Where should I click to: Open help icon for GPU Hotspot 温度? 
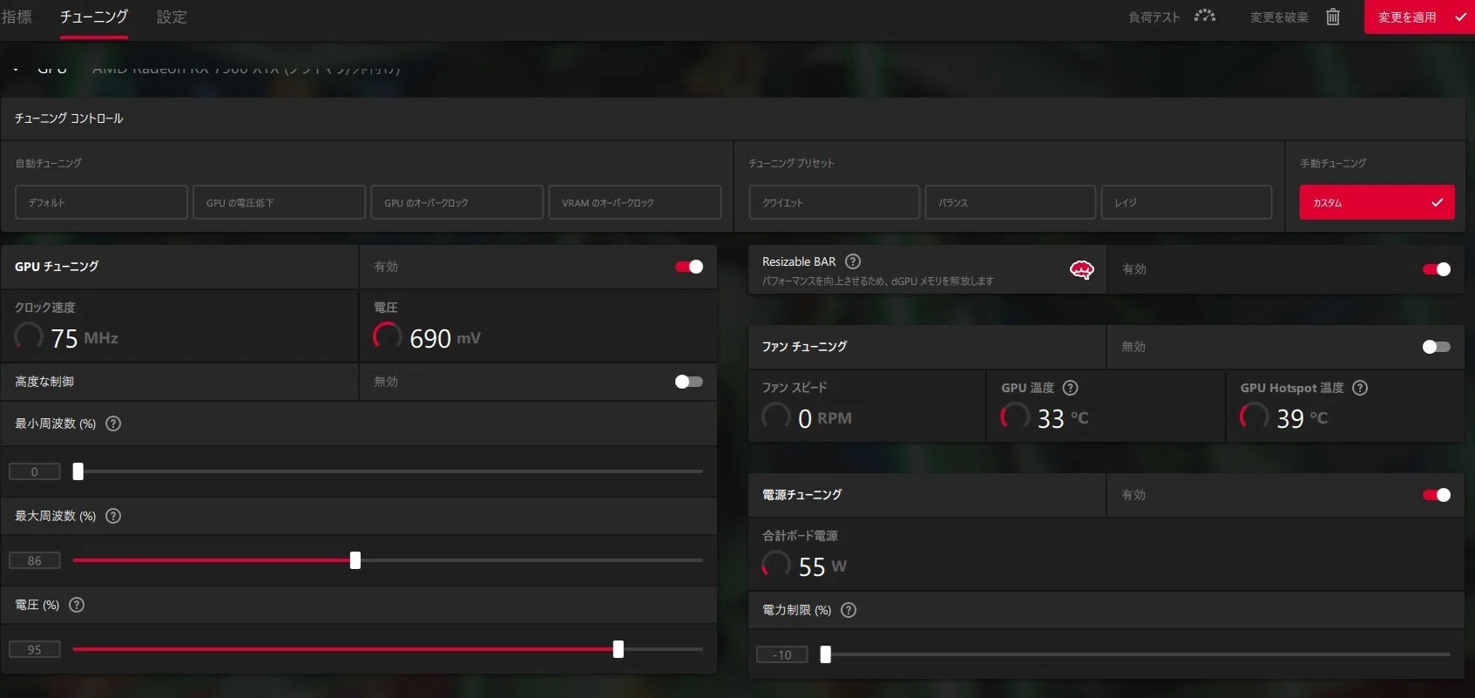pos(1360,388)
